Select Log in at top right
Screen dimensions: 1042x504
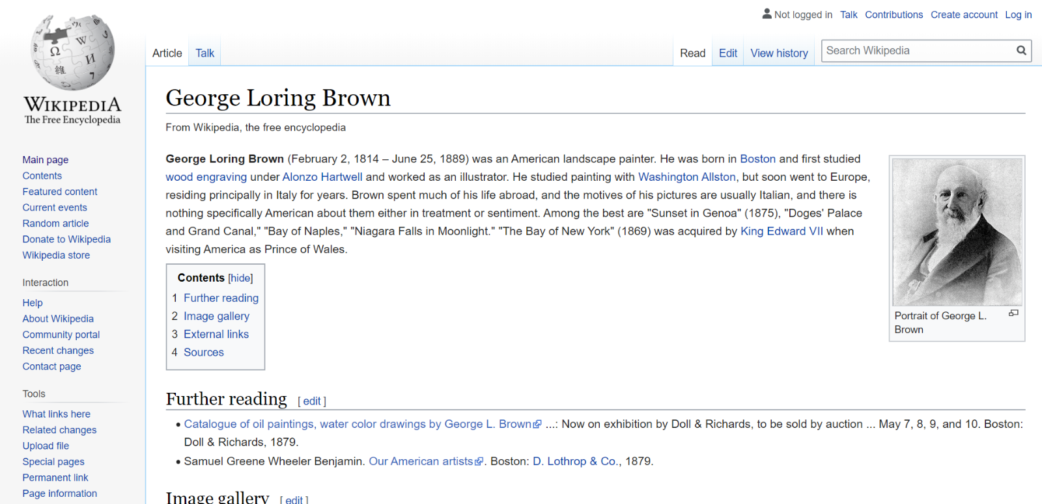coord(1018,14)
